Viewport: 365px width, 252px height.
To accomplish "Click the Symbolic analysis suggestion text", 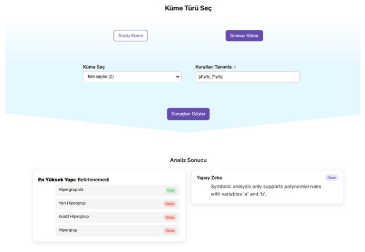I will [266, 190].
